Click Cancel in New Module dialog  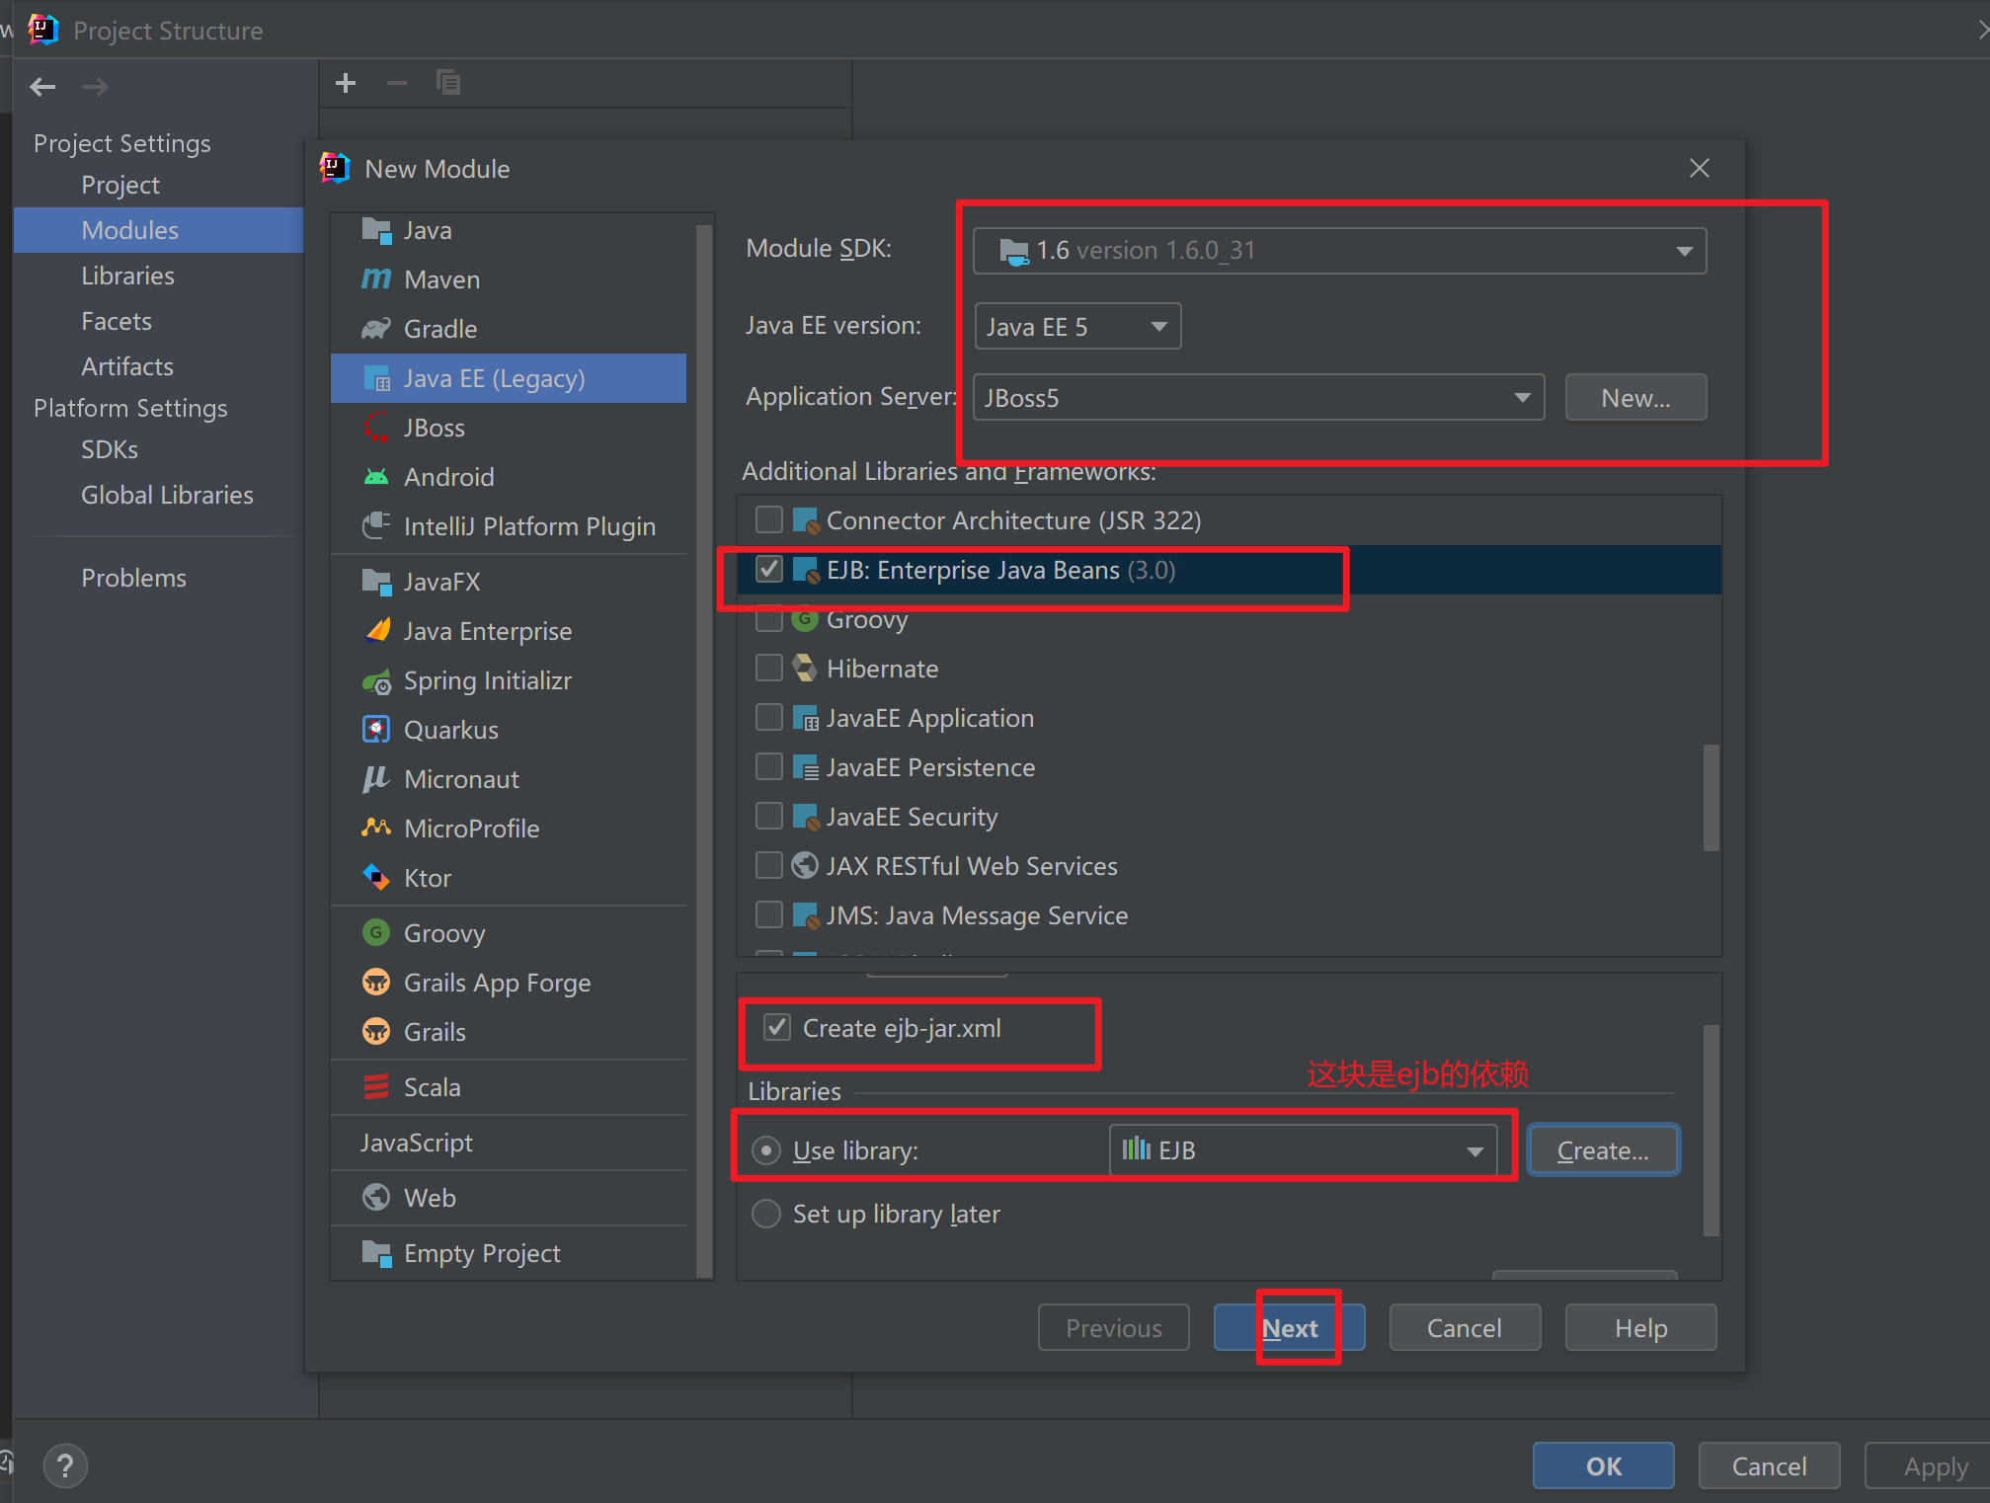[1465, 1327]
